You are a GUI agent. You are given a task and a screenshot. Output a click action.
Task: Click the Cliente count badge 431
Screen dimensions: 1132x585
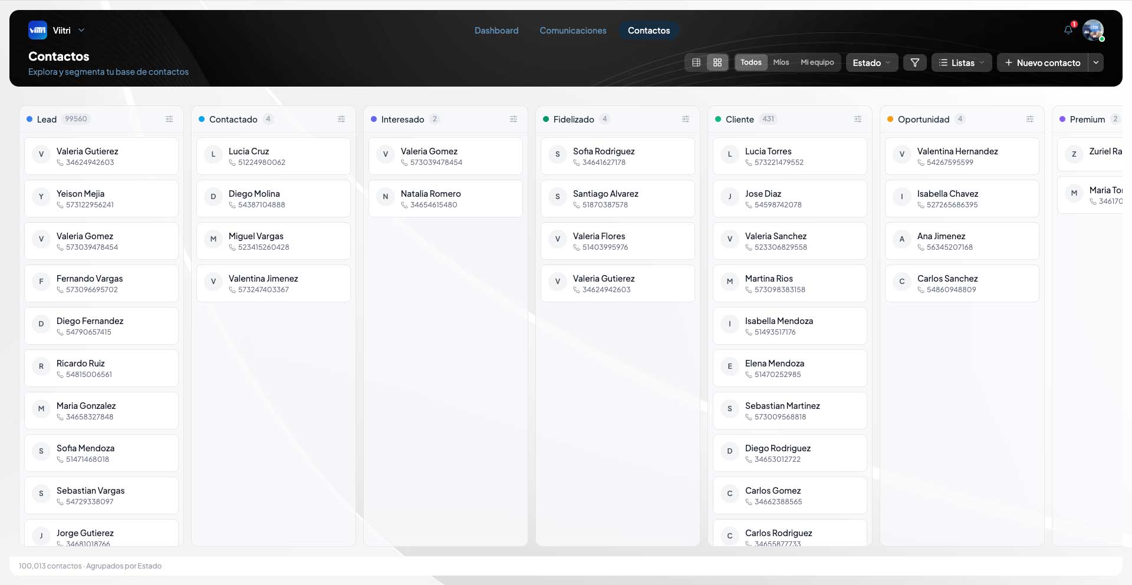click(x=768, y=119)
